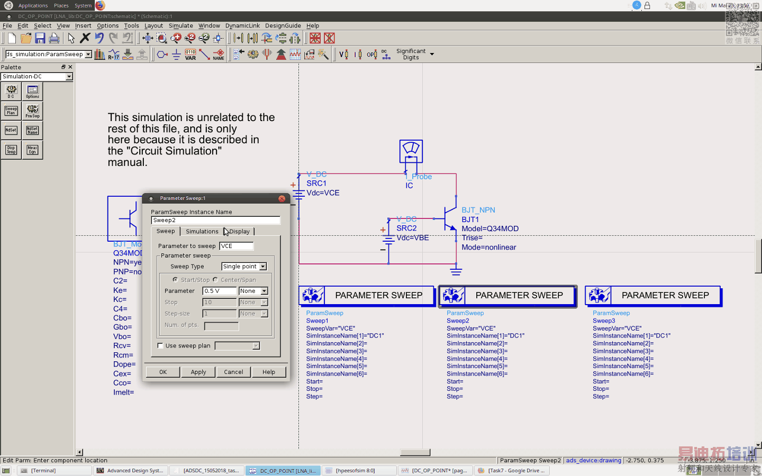Select the Start/Stop radio button
The image size is (762, 476).
[175, 280]
